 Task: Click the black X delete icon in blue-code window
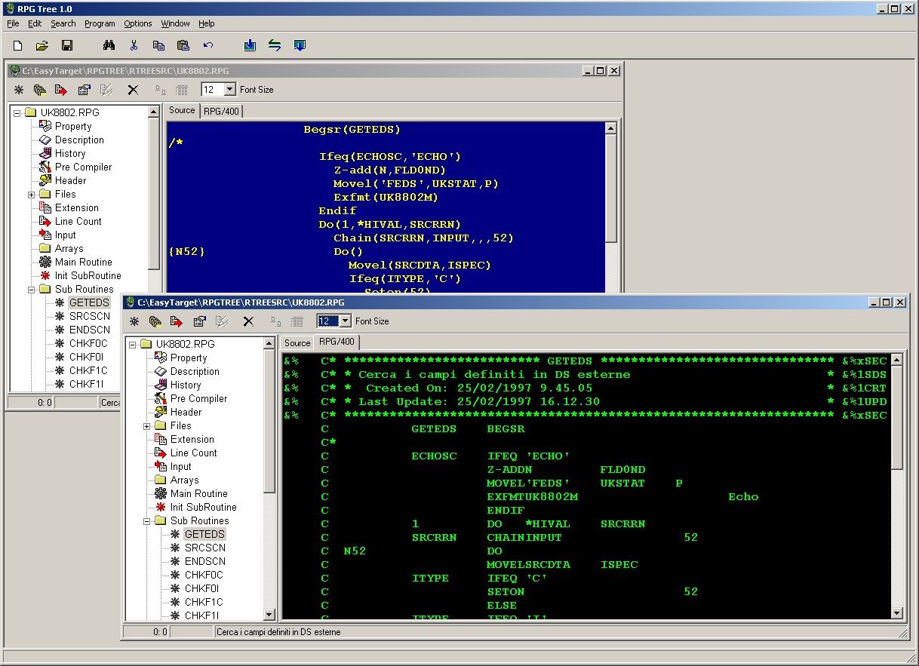[133, 90]
